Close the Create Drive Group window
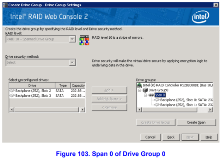 (x=216, y=5)
